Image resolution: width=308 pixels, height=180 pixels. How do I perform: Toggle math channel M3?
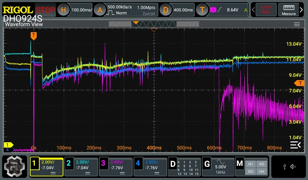coord(262,164)
